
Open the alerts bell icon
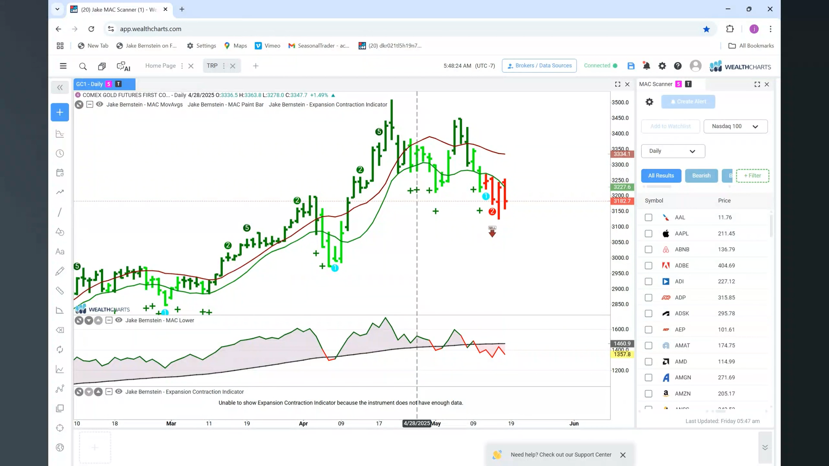646,66
